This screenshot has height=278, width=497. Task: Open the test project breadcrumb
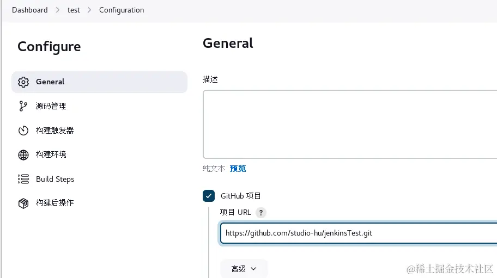point(74,10)
